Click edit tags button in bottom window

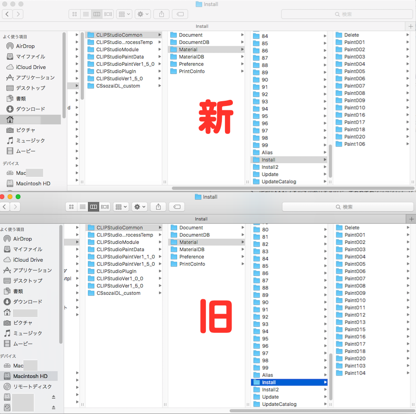(x=177, y=207)
